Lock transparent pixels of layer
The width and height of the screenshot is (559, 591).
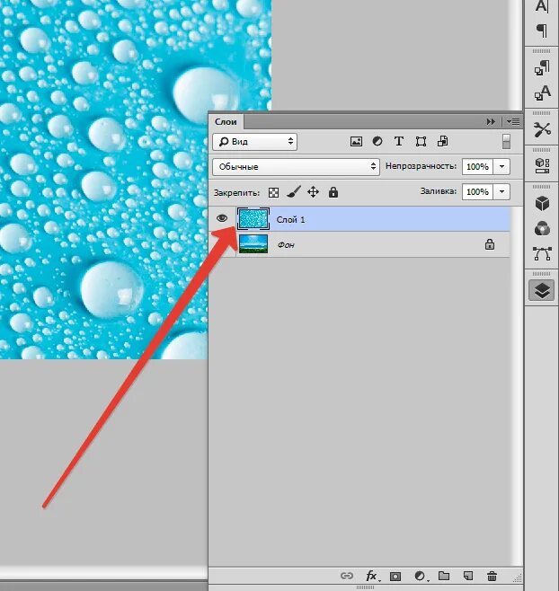pos(273,192)
